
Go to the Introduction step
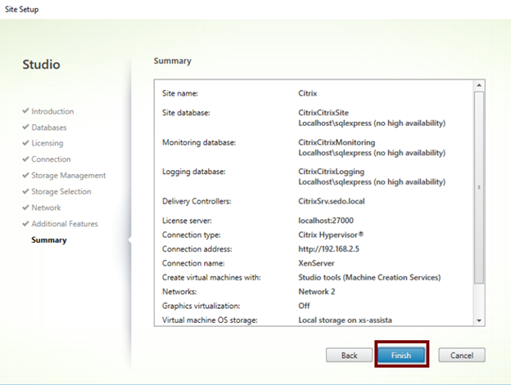pyautogui.click(x=52, y=111)
